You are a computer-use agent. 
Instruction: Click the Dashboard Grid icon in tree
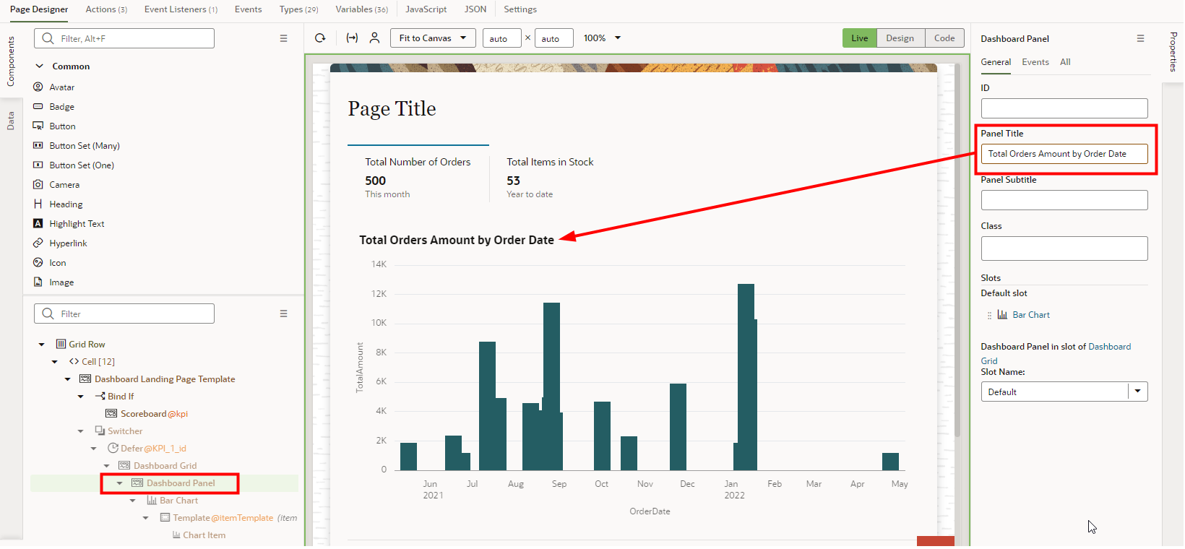point(124,465)
